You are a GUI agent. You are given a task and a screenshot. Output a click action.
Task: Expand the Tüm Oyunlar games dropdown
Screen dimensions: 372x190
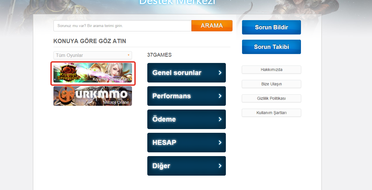click(93, 55)
